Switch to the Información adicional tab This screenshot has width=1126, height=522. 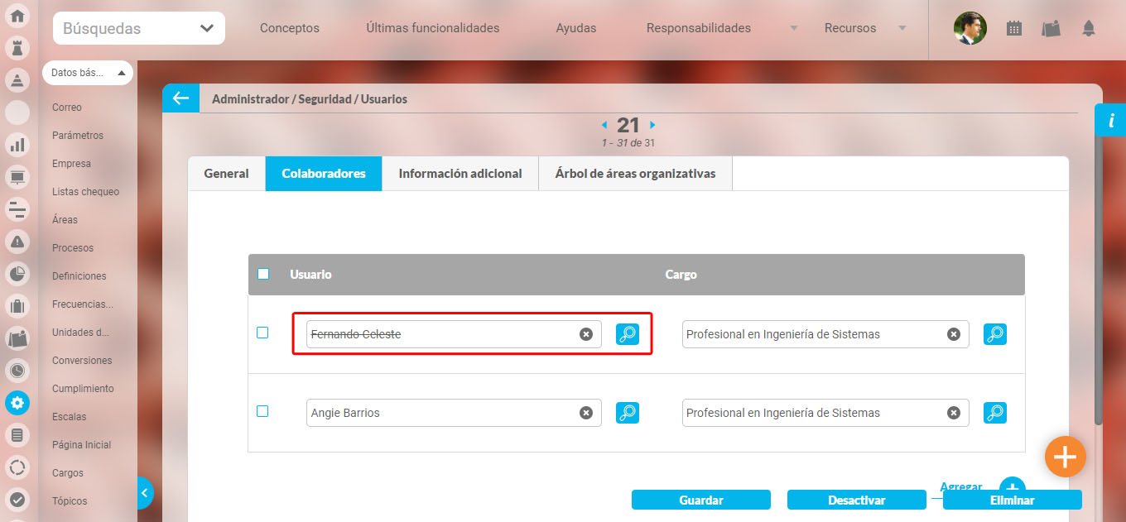(460, 174)
